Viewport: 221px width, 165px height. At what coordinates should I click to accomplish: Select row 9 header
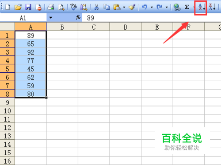point(7,102)
